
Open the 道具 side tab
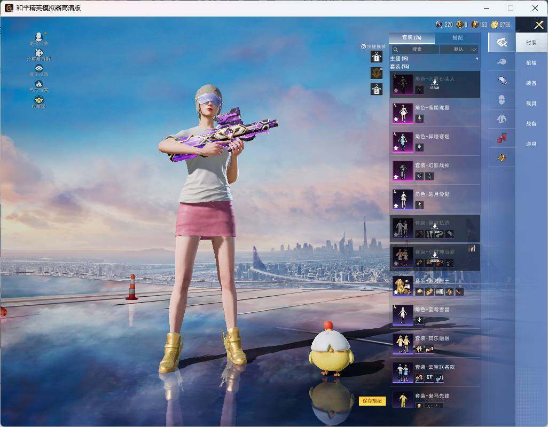(531, 144)
